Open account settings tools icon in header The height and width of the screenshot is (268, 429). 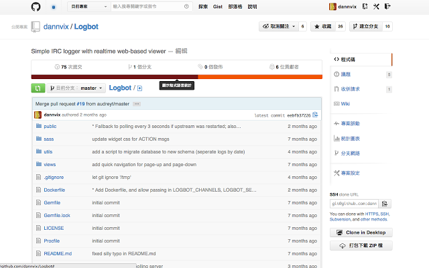(x=376, y=6)
